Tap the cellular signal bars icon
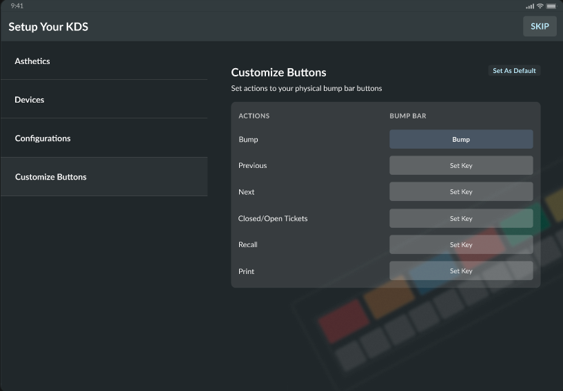563x391 pixels. (x=529, y=6)
